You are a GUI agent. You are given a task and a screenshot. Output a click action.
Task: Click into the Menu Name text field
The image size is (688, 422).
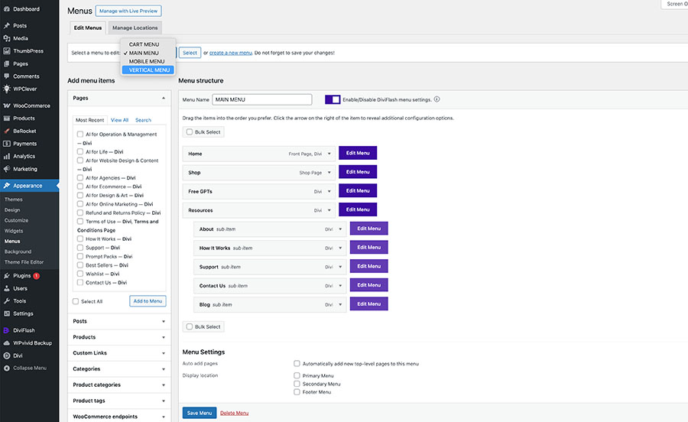(262, 99)
